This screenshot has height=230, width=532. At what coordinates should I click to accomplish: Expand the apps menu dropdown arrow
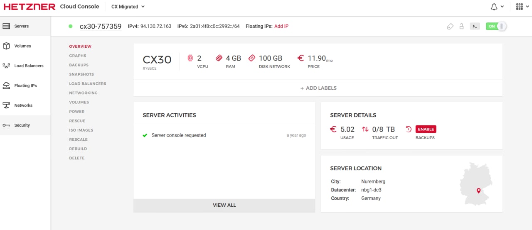[527, 7]
